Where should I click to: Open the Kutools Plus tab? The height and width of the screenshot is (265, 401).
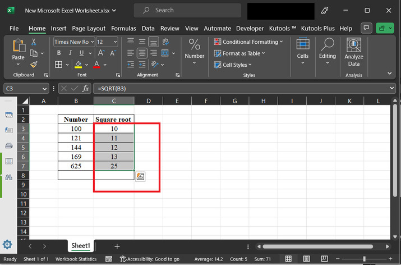click(x=317, y=29)
